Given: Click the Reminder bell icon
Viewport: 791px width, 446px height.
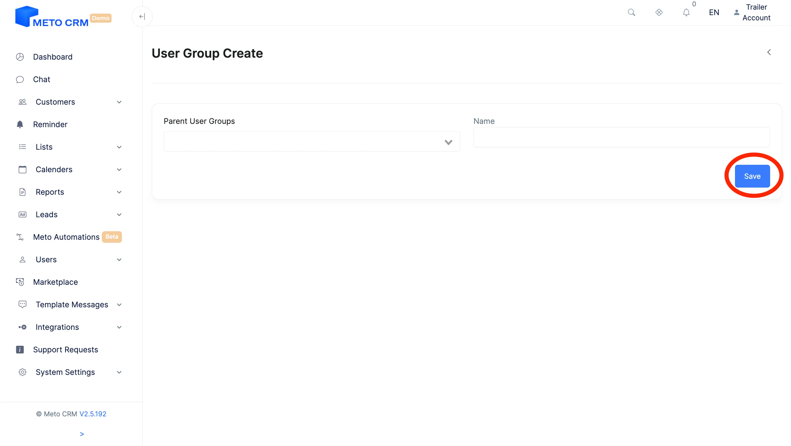Looking at the screenshot, I should pyautogui.click(x=20, y=124).
